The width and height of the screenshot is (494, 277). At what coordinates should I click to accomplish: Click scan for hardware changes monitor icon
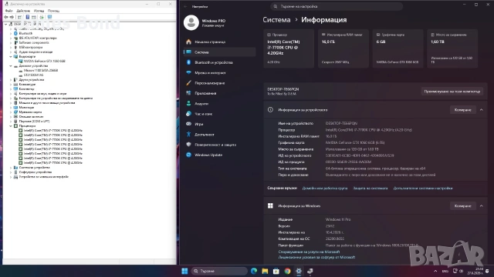tap(49, 17)
